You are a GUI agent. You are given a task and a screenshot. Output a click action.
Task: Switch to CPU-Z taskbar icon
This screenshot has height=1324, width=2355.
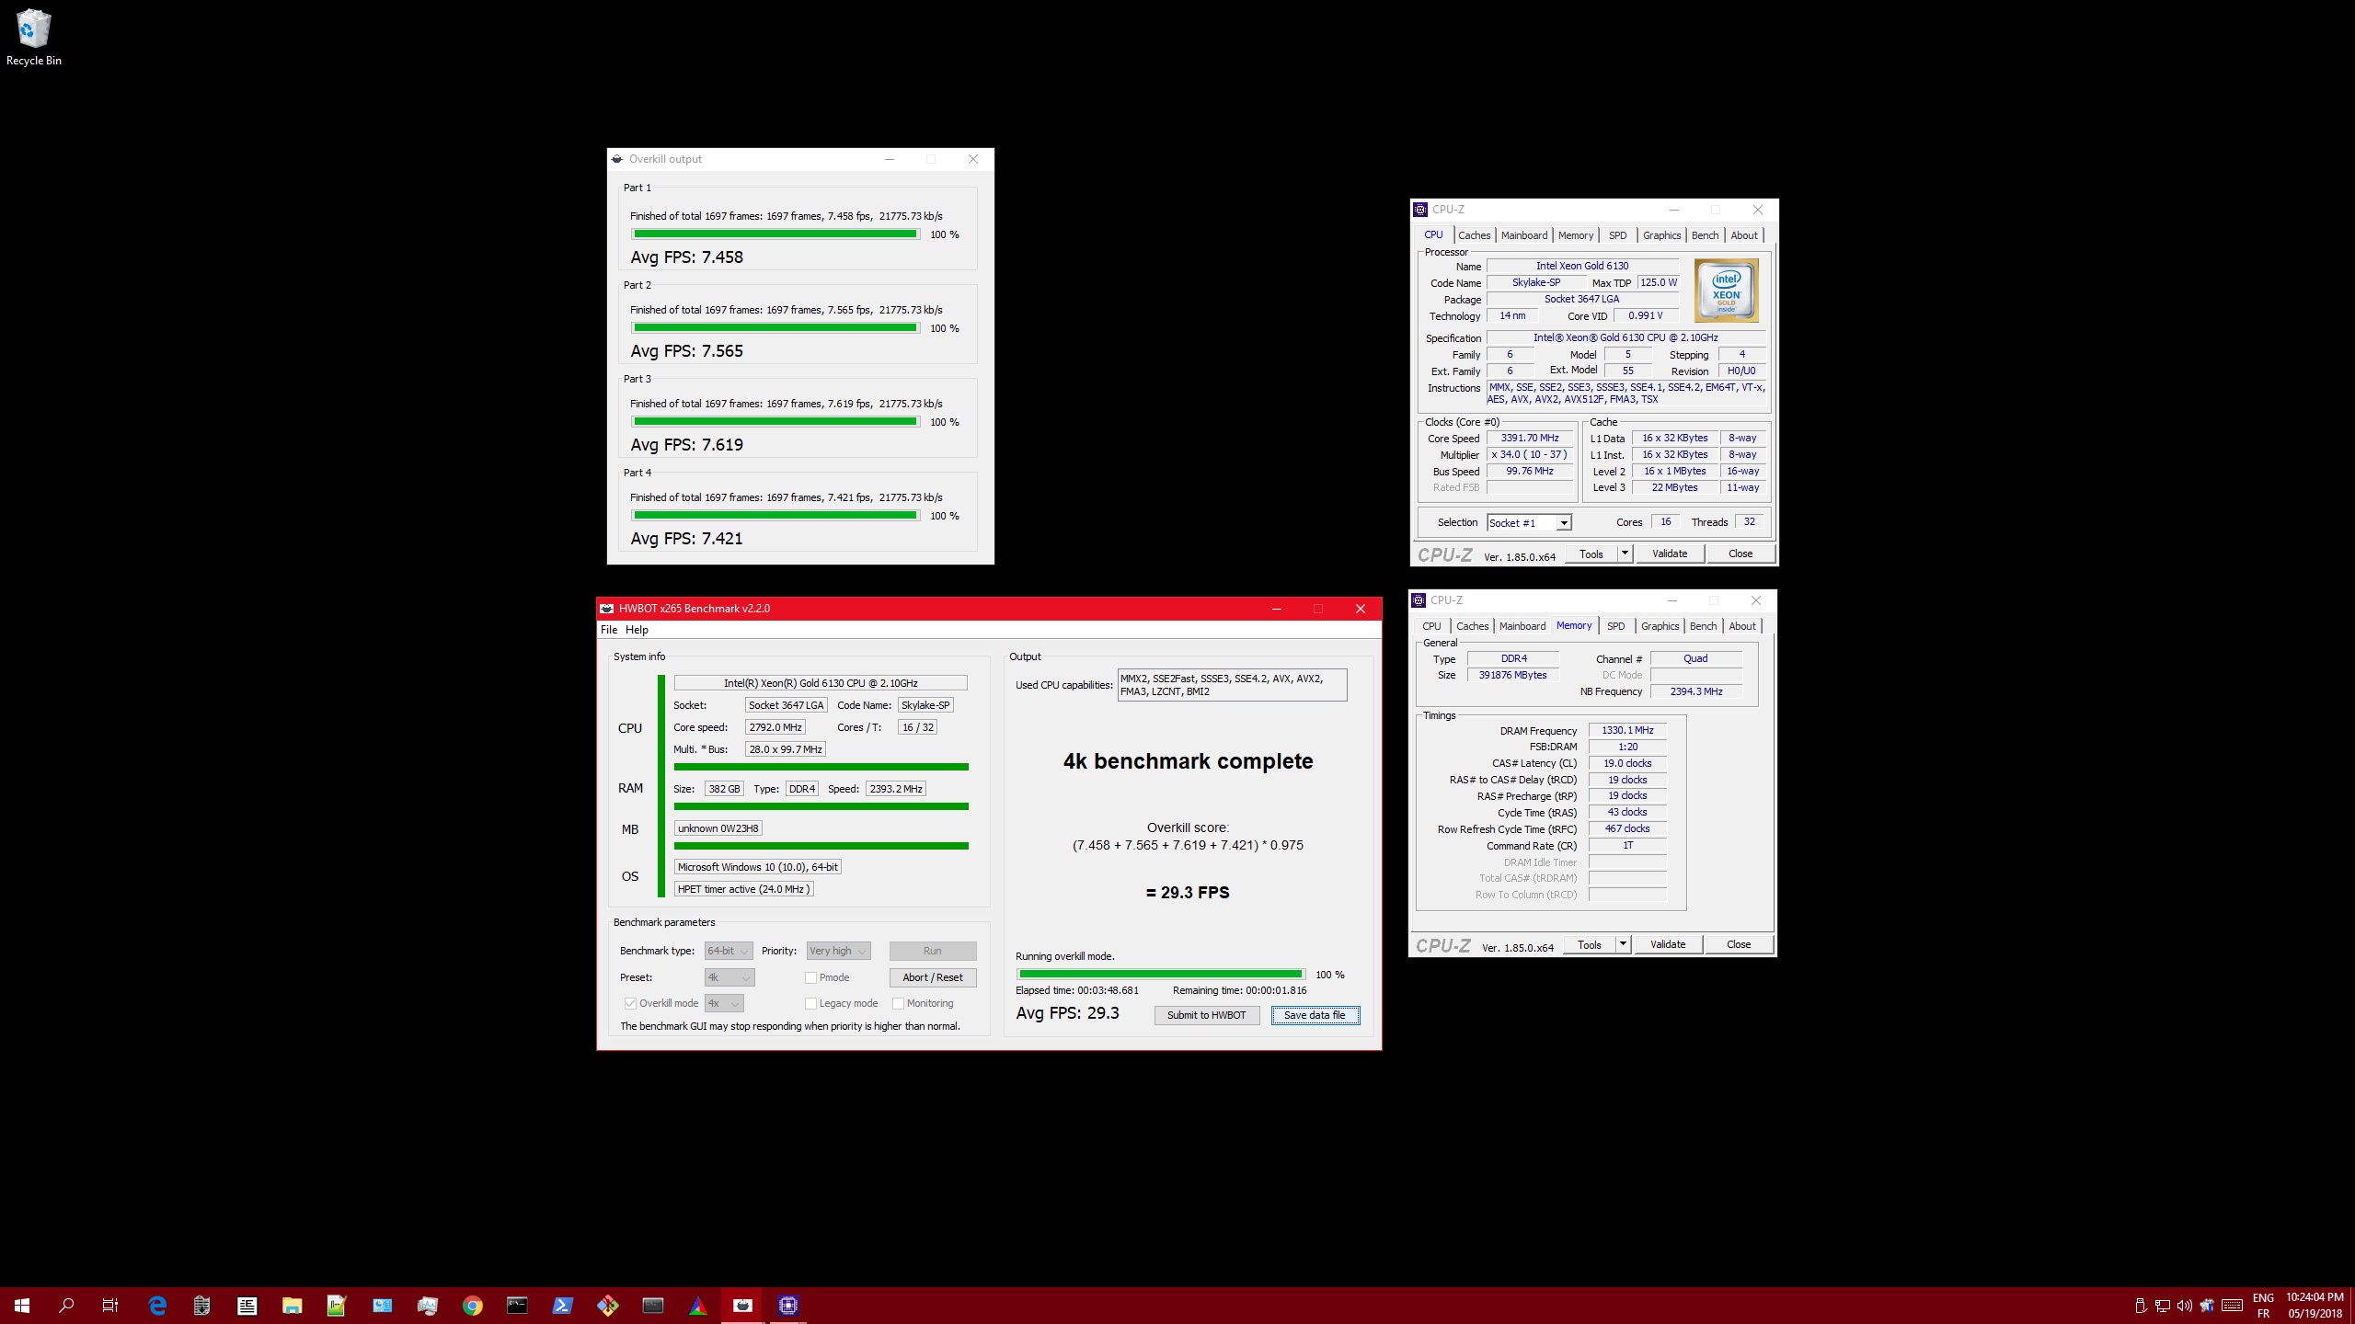click(787, 1306)
